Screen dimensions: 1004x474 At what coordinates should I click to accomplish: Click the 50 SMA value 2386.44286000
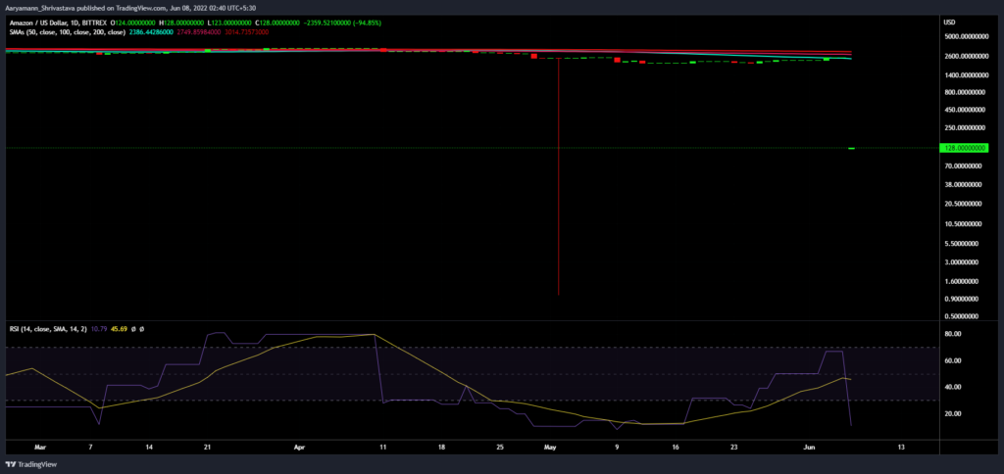[x=150, y=31]
